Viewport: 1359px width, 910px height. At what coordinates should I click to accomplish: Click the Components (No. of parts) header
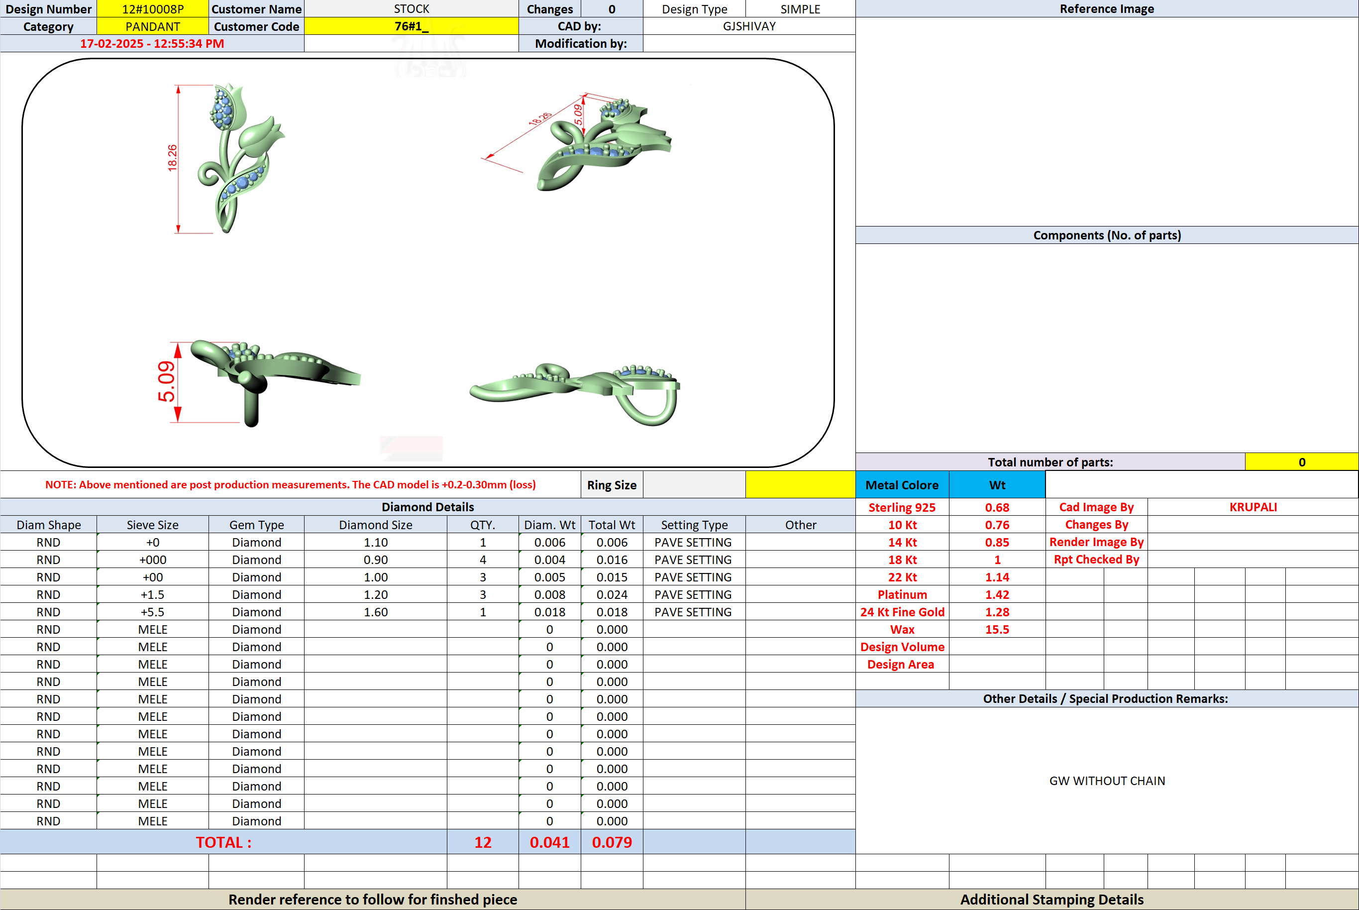(x=1107, y=235)
